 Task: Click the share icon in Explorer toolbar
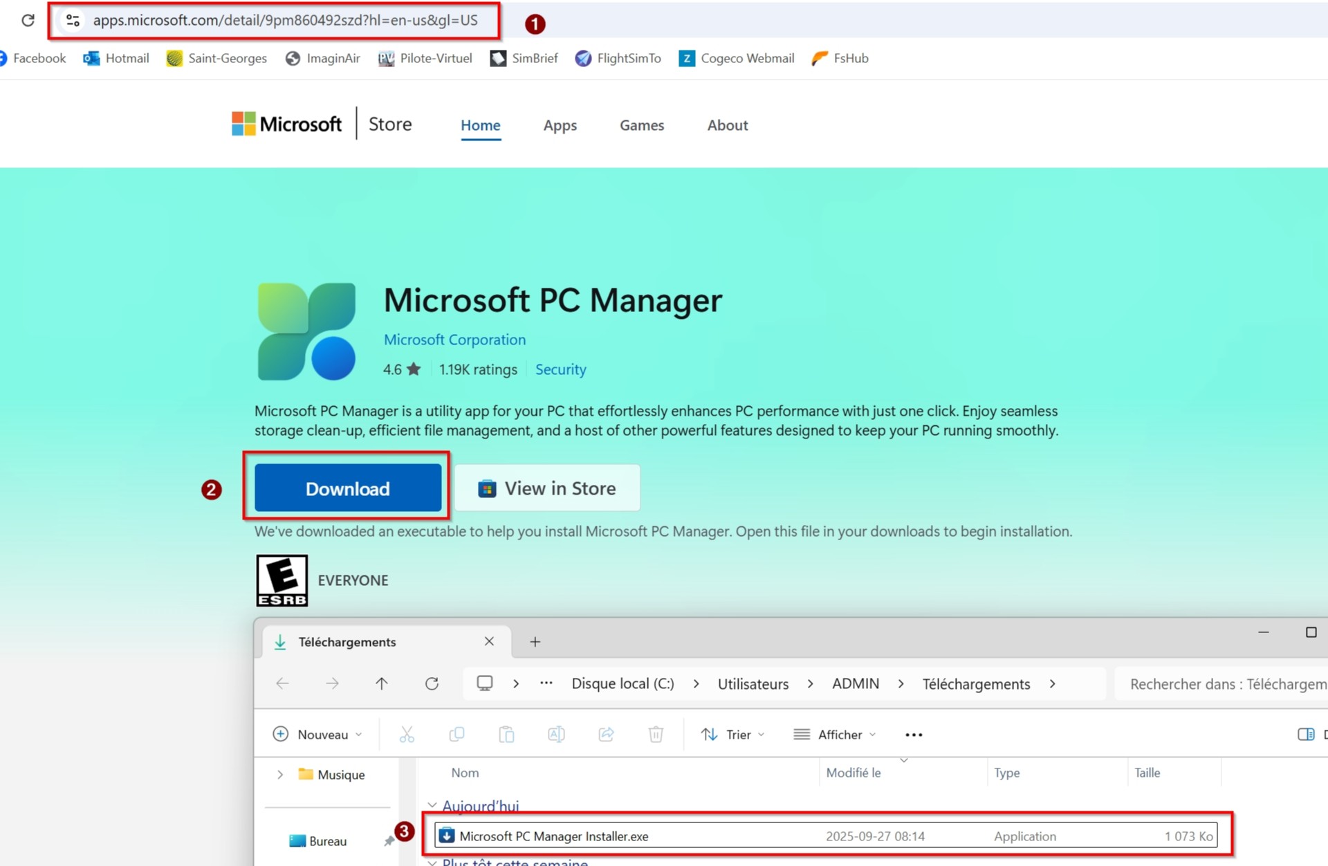tap(606, 735)
